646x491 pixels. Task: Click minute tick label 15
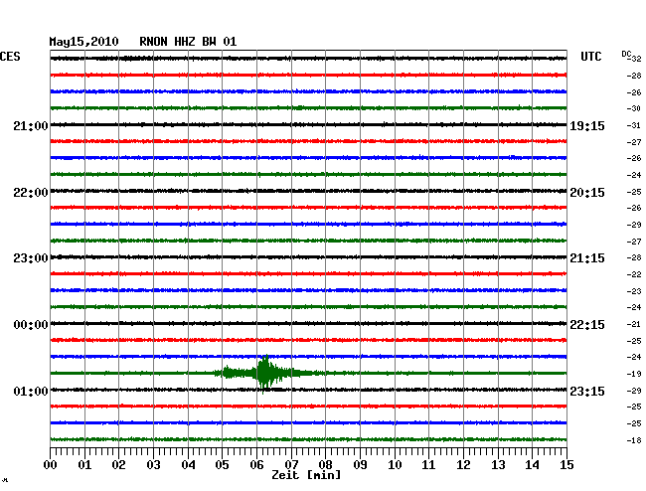pyautogui.click(x=566, y=465)
